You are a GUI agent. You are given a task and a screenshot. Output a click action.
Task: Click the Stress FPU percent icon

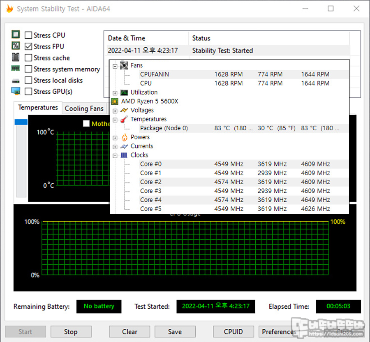(16, 46)
